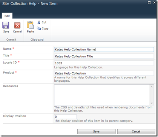Focus the Title input field
This screenshot has height=137, width=158.
[x=104, y=56]
